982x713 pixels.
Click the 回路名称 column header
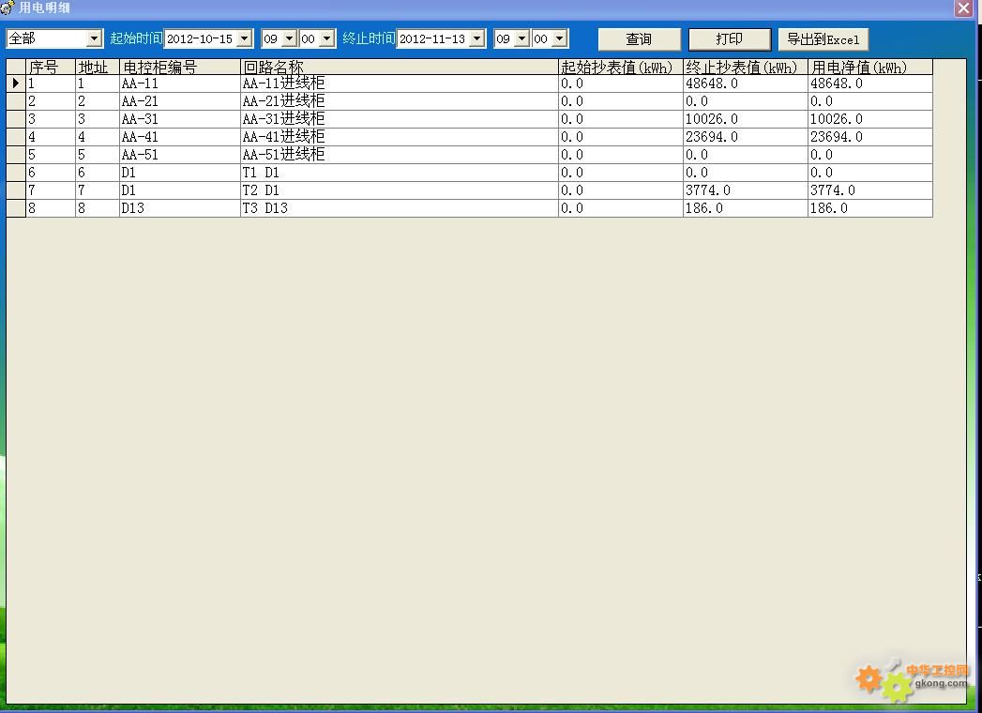coord(399,68)
